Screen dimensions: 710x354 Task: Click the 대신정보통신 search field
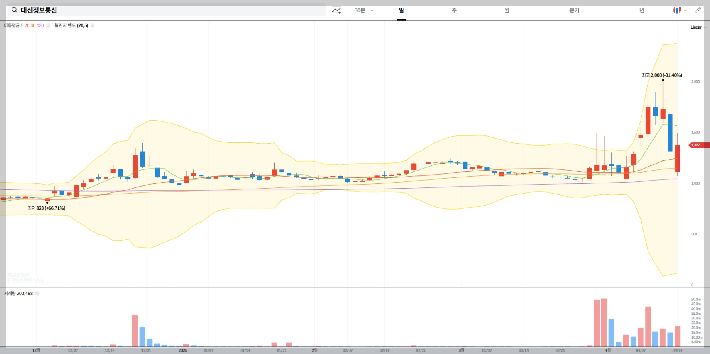point(166,10)
